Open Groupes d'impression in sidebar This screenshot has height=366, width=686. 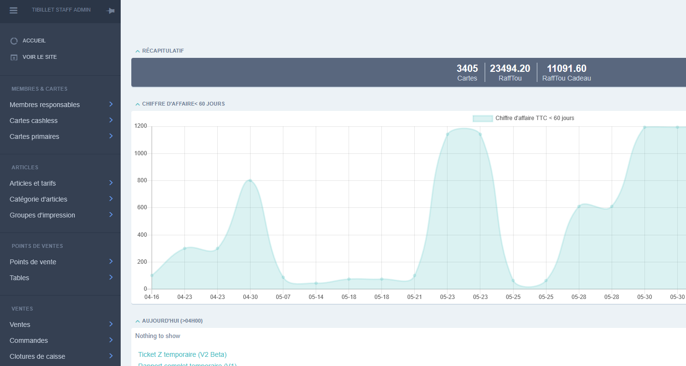click(x=42, y=215)
